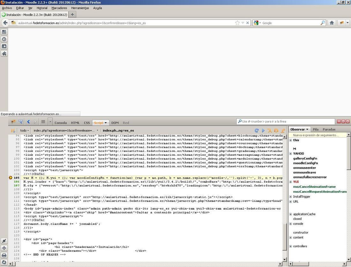This screenshot has width=351, height=267.
Task: Open the Script tab options dropdown arrow
Action: (x=106, y=123)
